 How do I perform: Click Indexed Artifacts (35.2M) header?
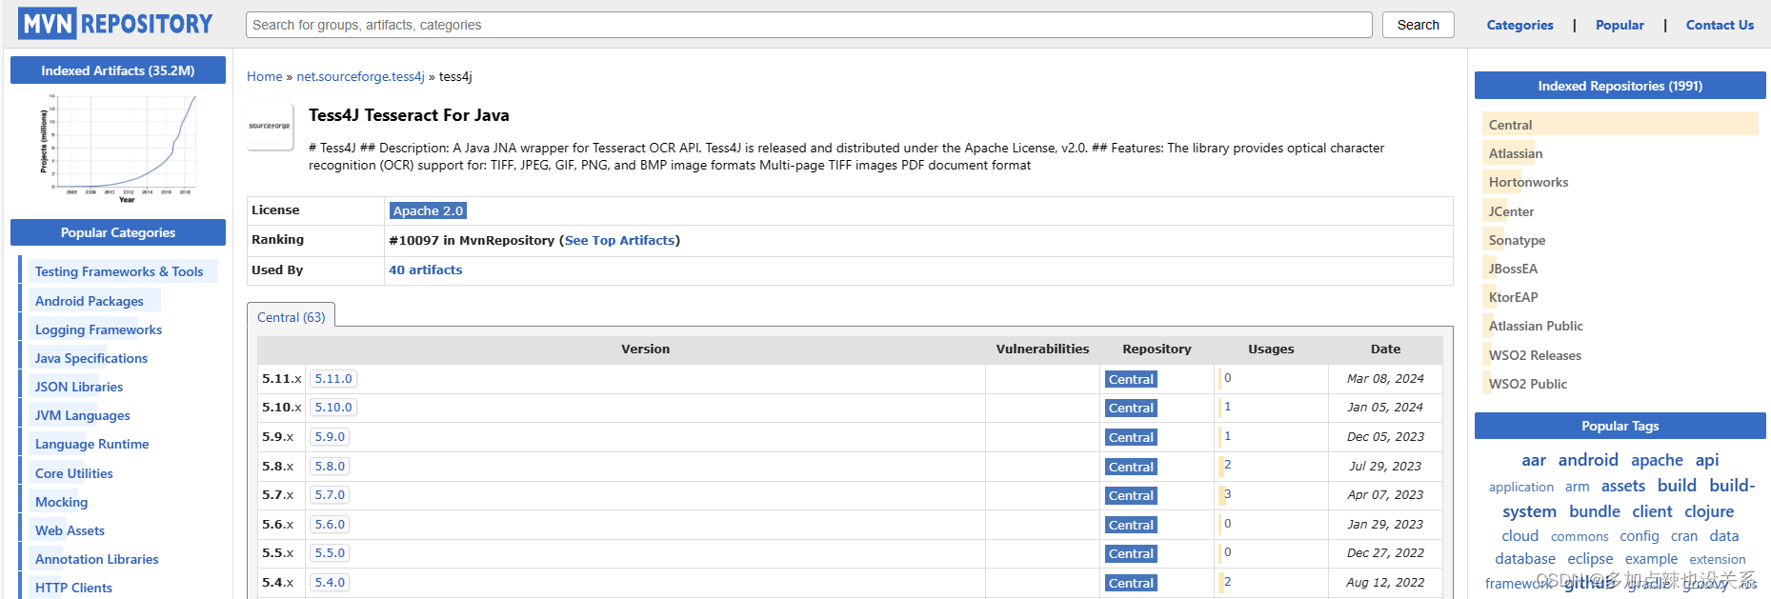click(118, 70)
